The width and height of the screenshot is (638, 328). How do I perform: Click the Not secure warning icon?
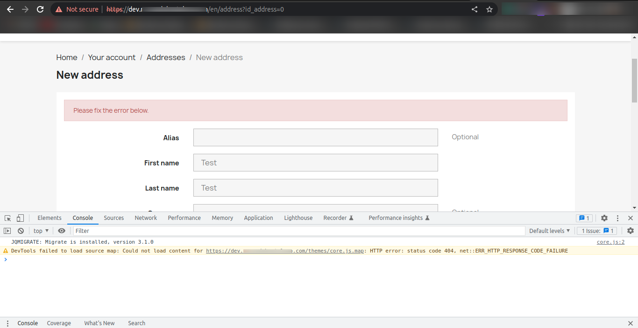pos(58,9)
